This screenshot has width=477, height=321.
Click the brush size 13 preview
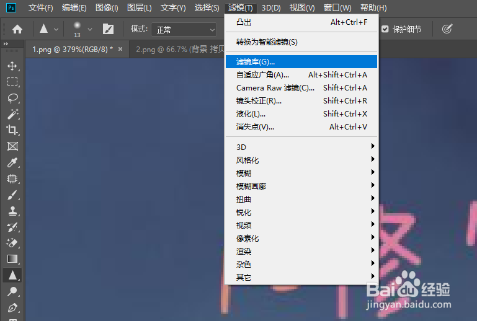pyautogui.click(x=78, y=30)
